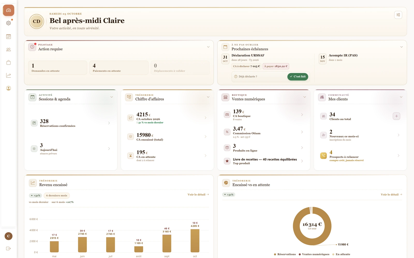The width and height of the screenshot is (414, 258).
Task: Toggle Réservations legend item
Action: (285, 254)
